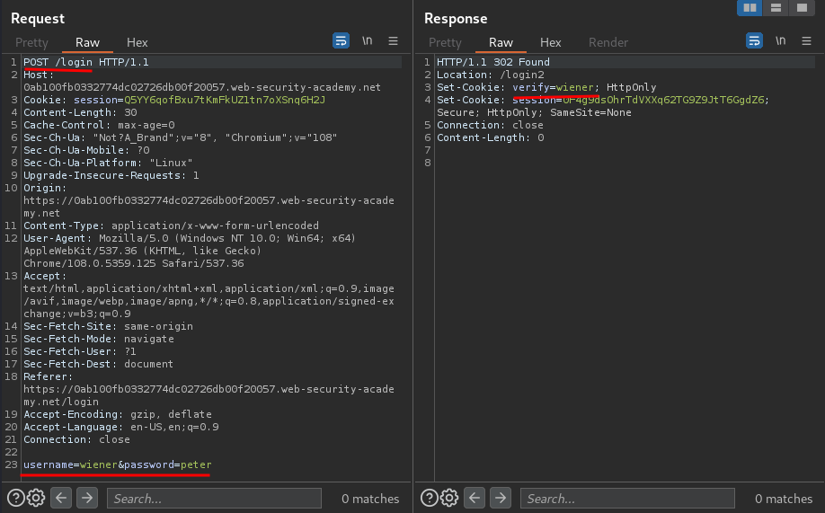Image resolution: width=825 pixels, height=513 pixels.
Task: Click Accept-Language header line
Action: [121, 428]
